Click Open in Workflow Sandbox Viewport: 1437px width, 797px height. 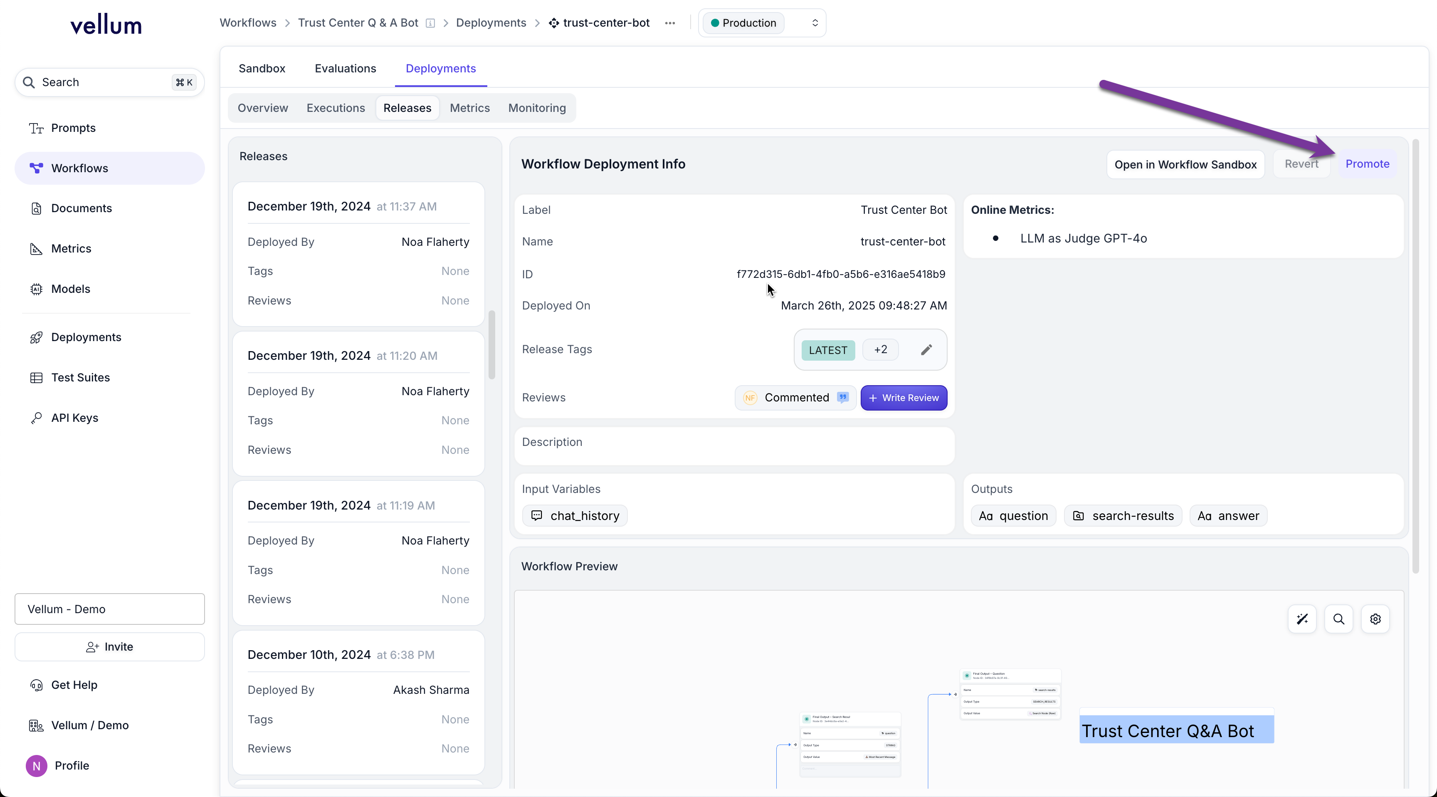[1185, 164]
